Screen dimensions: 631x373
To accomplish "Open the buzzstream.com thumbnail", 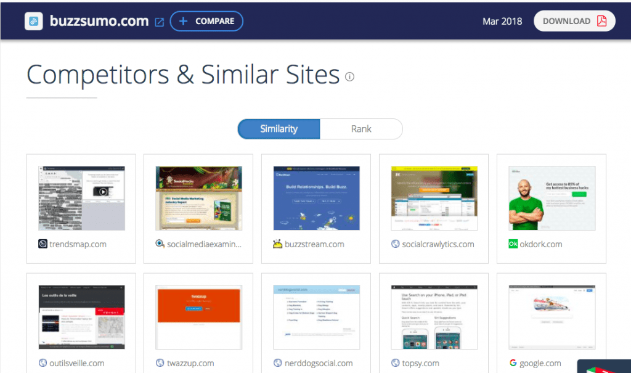I will [x=317, y=198].
